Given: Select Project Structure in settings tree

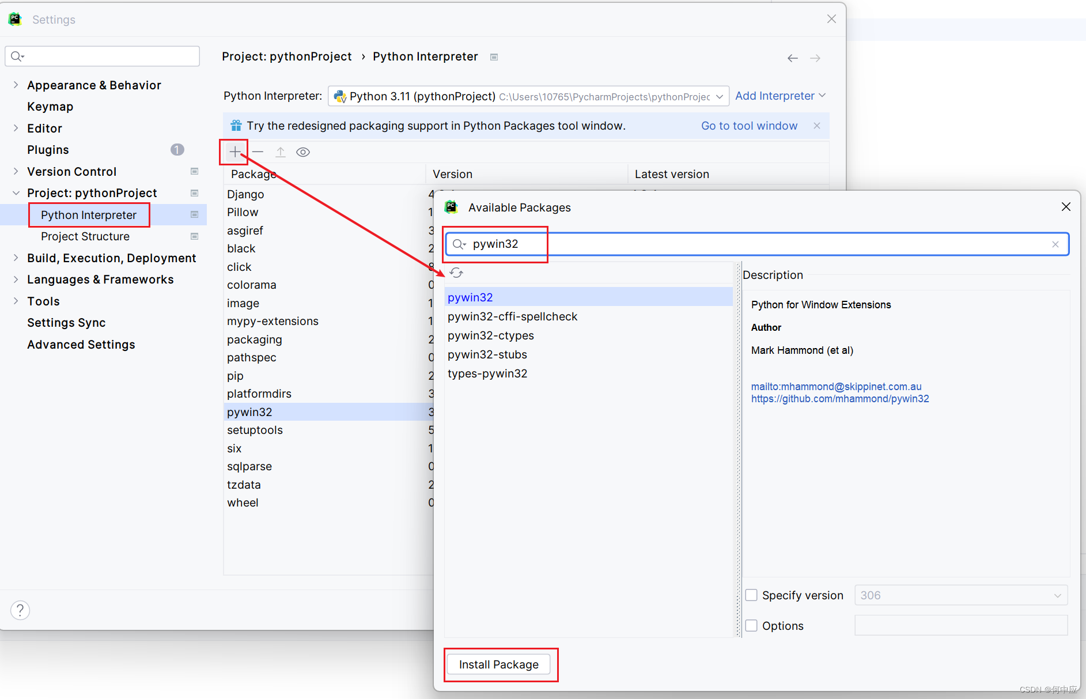Looking at the screenshot, I should 85,236.
